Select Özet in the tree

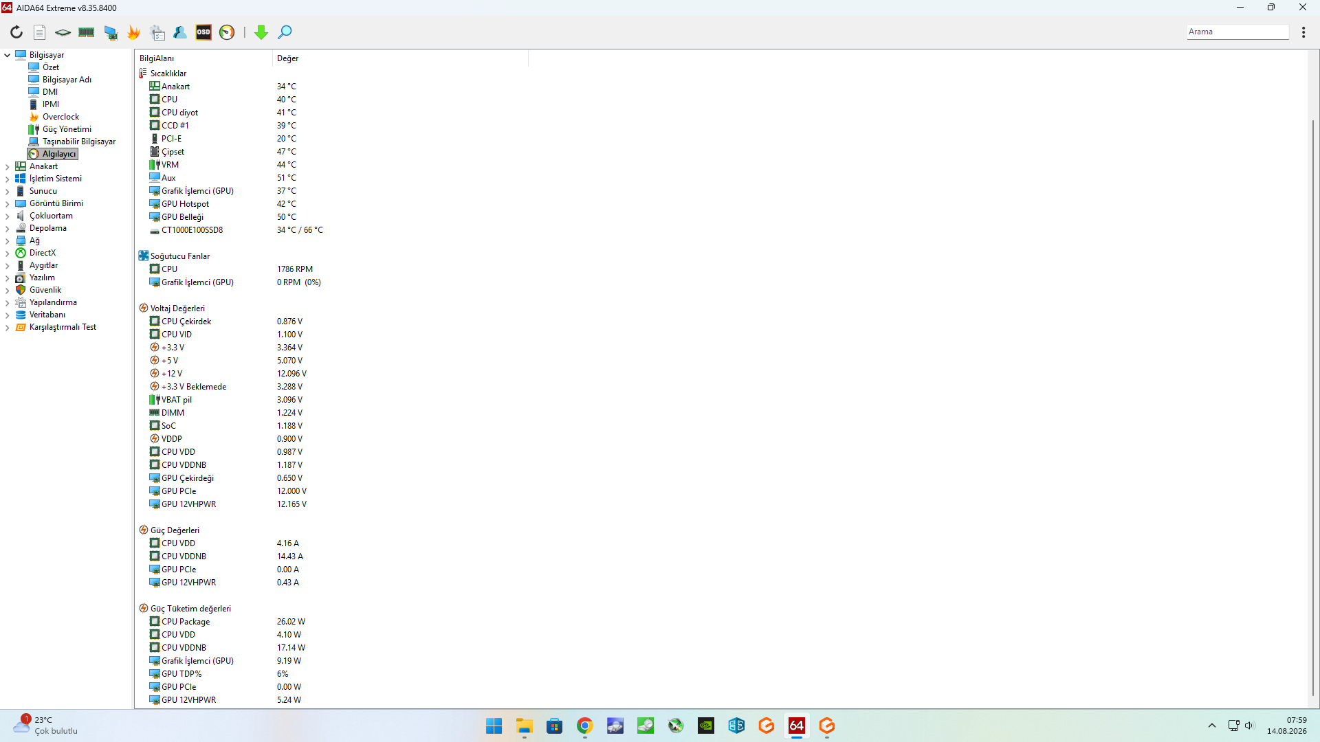point(51,67)
